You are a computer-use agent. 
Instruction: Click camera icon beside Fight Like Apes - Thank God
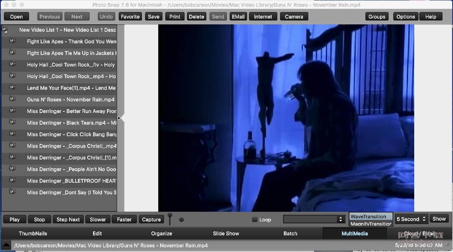12,41
